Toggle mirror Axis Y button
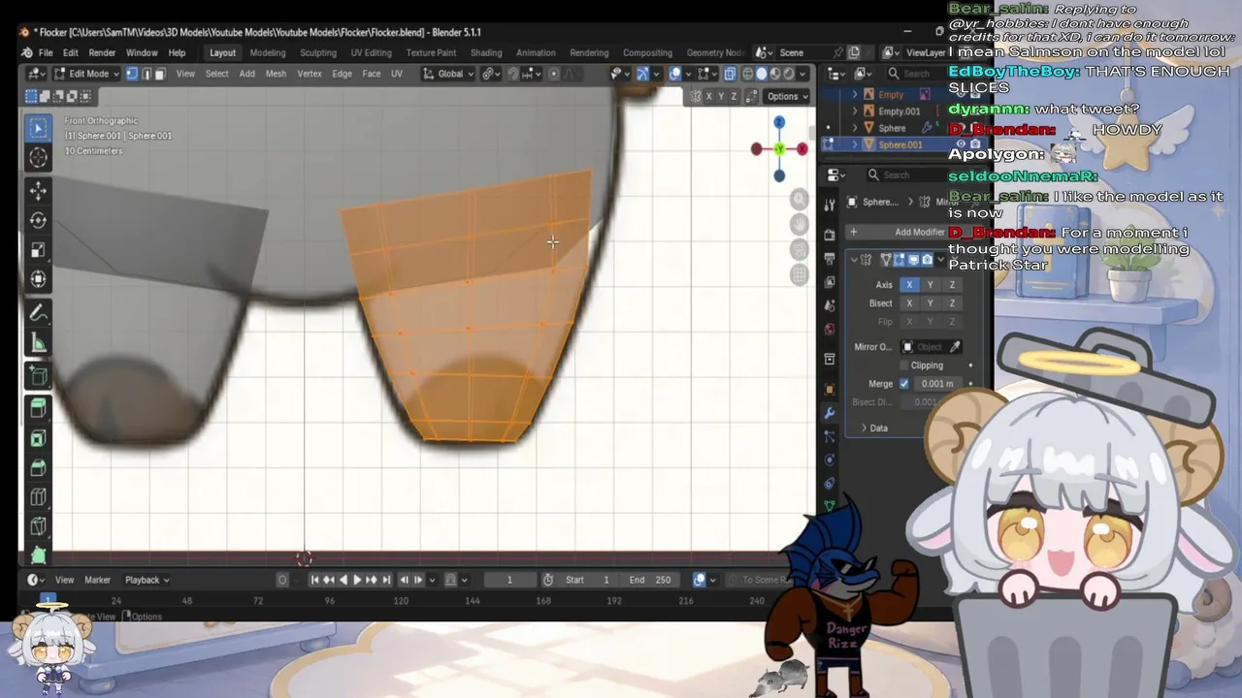The height and width of the screenshot is (698, 1242). click(x=931, y=285)
